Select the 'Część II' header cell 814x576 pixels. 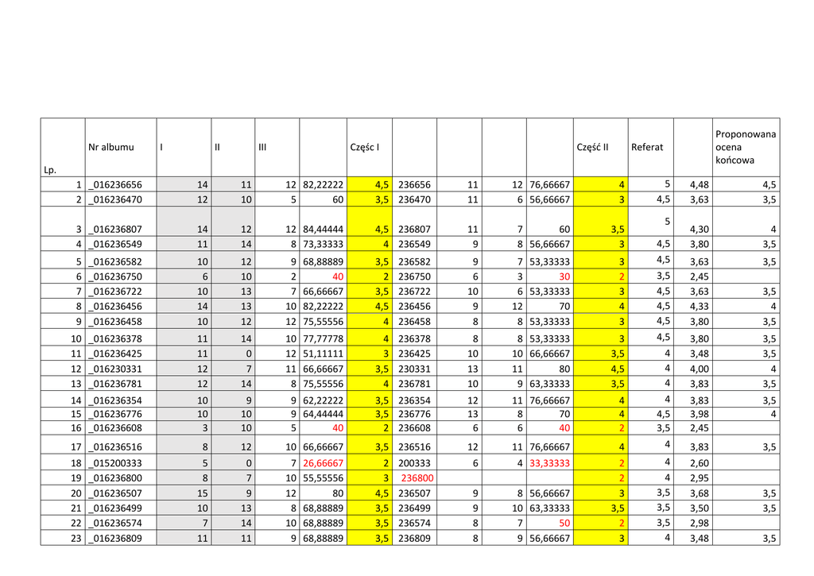pyautogui.click(x=591, y=147)
